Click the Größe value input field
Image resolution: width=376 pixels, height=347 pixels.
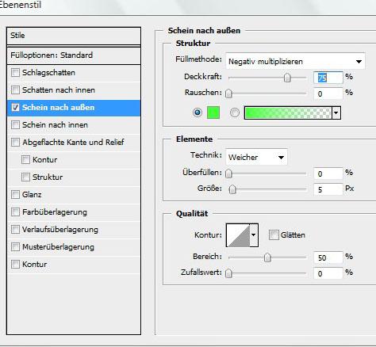(x=328, y=189)
